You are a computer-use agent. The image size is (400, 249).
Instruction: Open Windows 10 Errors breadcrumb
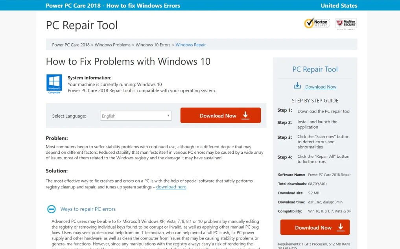pyautogui.click(x=153, y=45)
